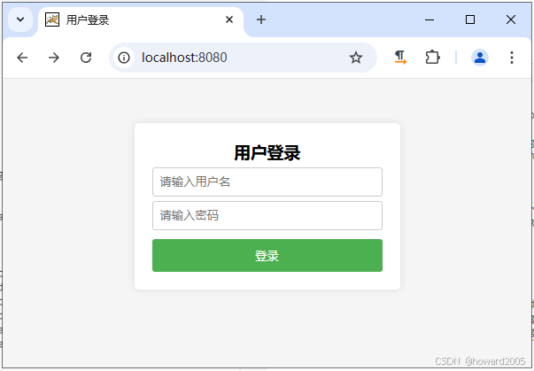
Task: Open a new tab
Action: click(x=261, y=19)
